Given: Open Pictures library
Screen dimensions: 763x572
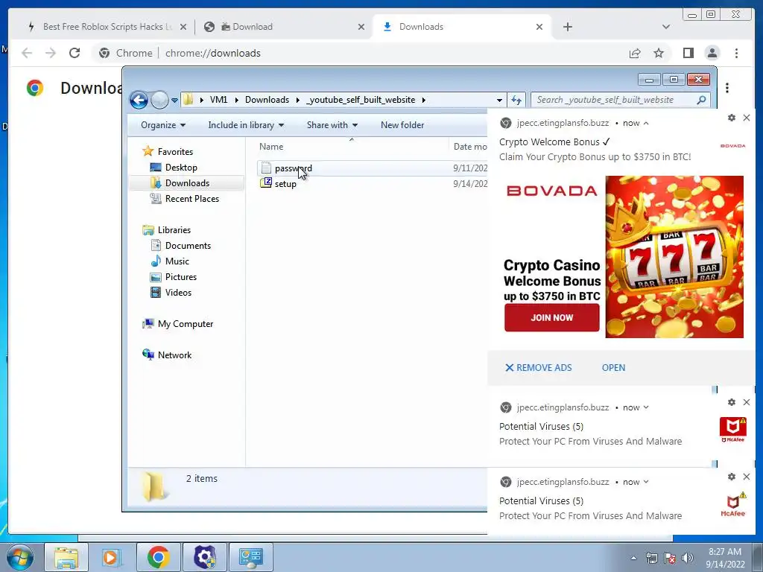Looking at the screenshot, I should 180,277.
